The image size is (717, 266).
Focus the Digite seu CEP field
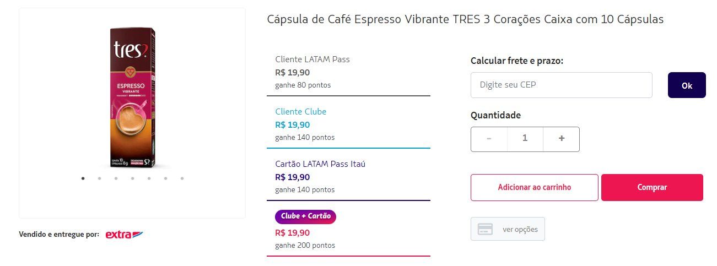pyautogui.click(x=562, y=85)
